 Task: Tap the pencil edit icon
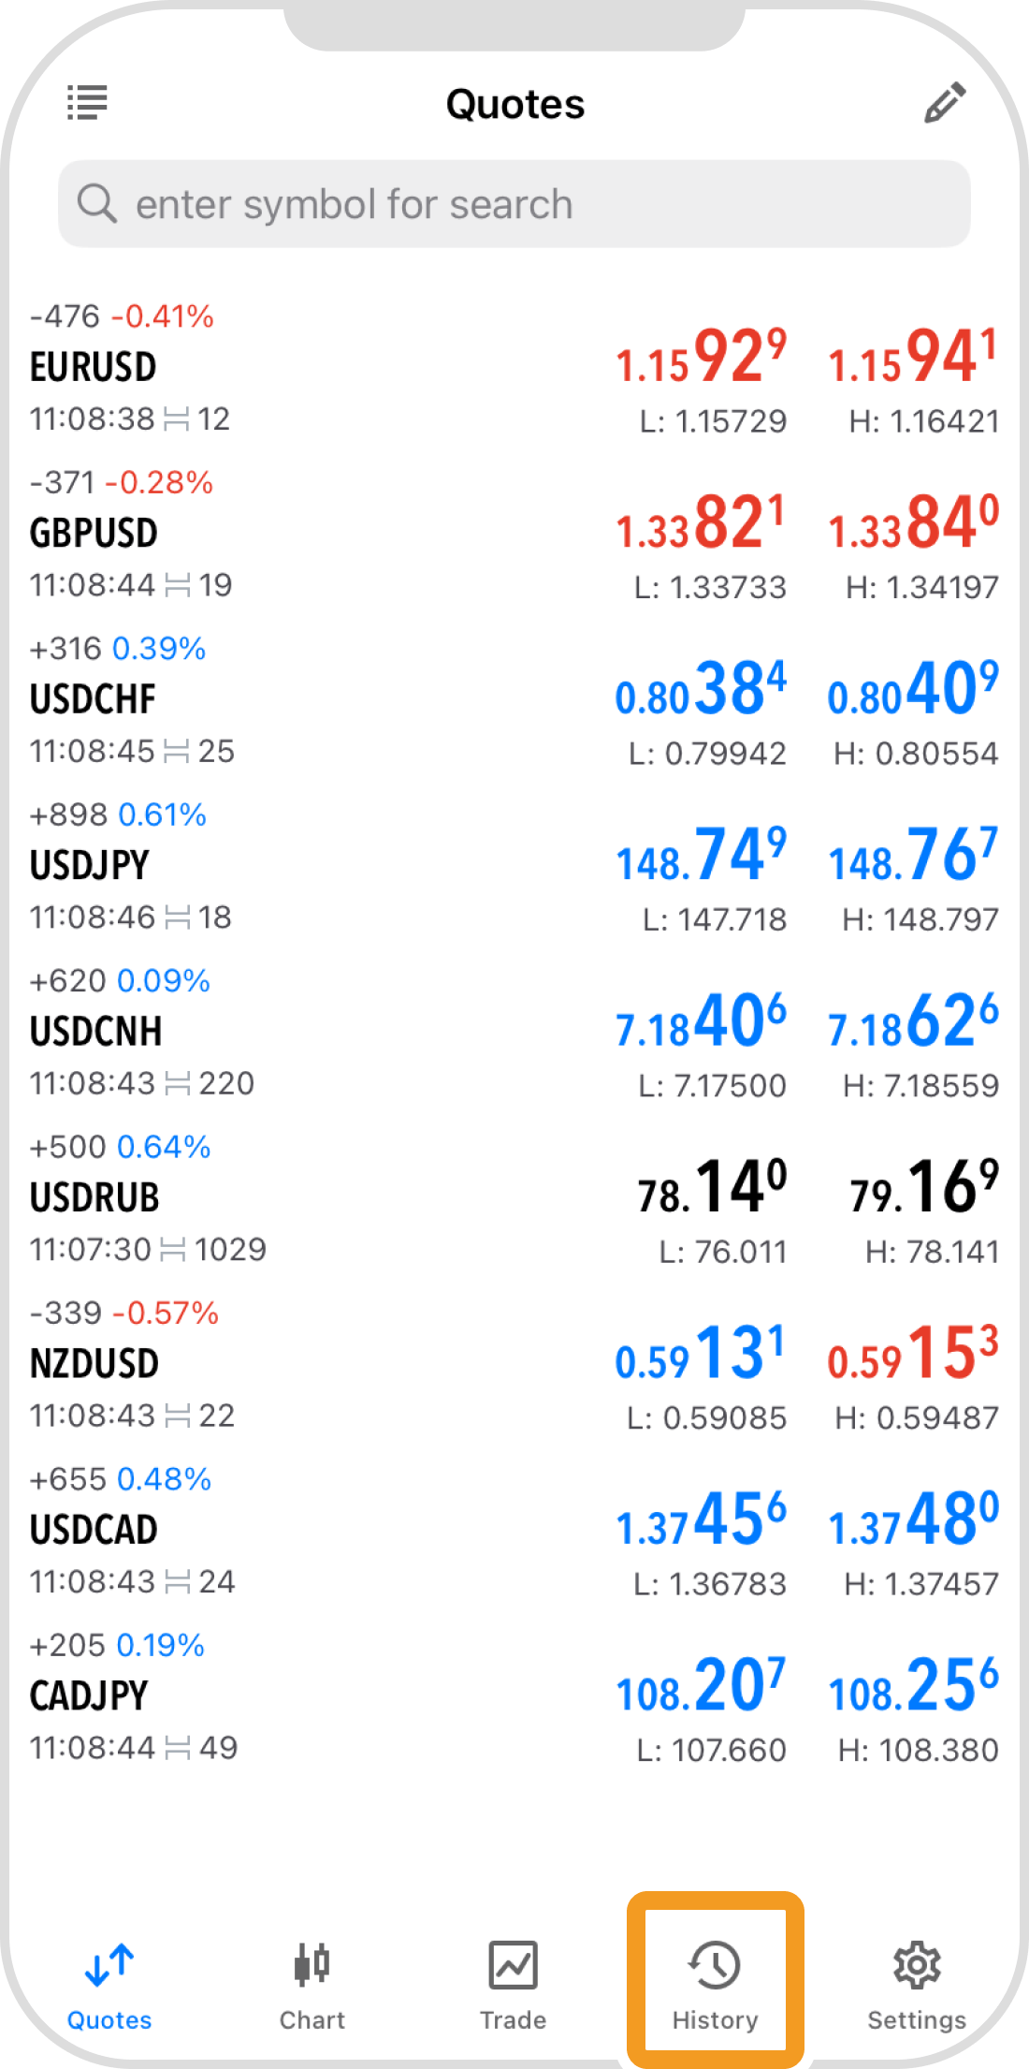tap(945, 102)
